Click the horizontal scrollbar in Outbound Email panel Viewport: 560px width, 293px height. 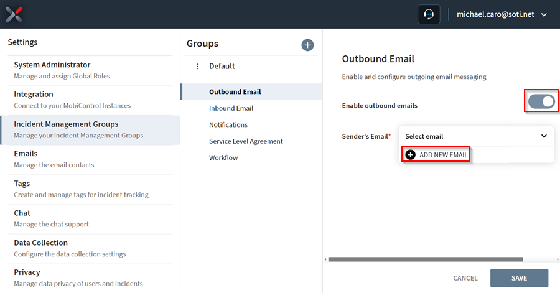(426, 259)
